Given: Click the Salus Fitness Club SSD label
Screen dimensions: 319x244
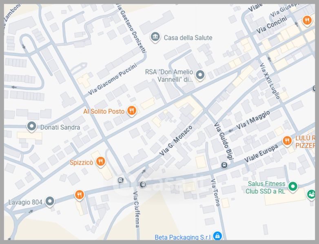Looking at the screenshot, I should click(x=266, y=187).
